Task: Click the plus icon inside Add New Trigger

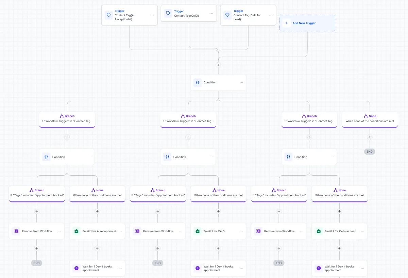Action: (287, 23)
